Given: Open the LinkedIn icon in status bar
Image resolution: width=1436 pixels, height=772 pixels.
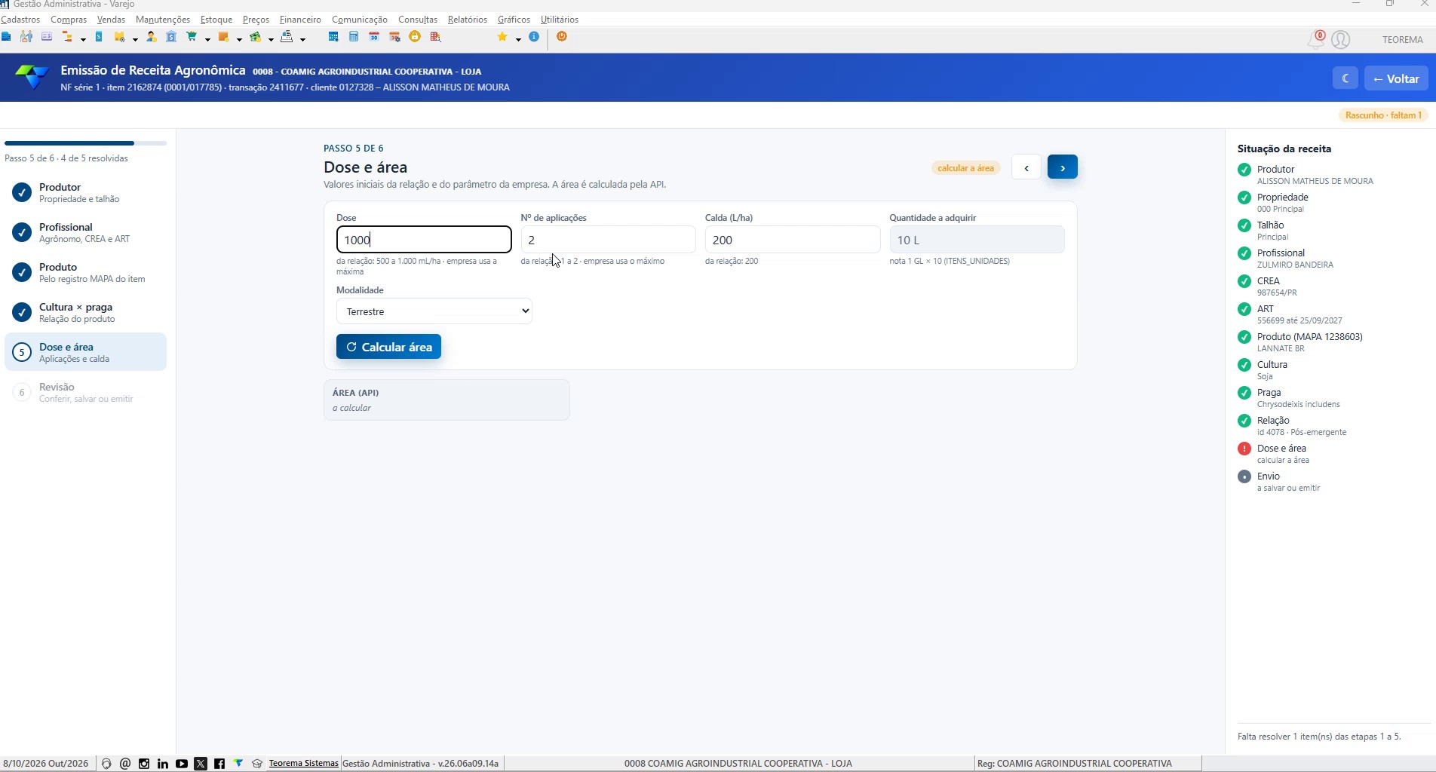Looking at the screenshot, I should tap(163, 764).
